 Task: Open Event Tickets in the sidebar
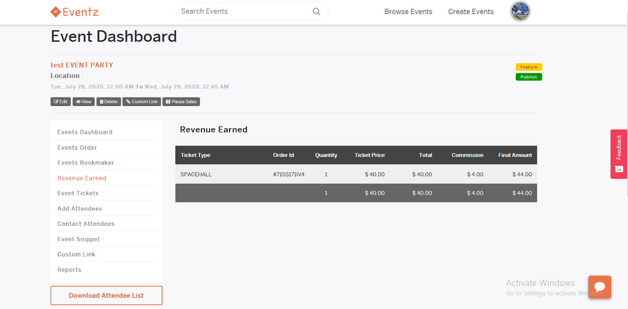point(78,193)
